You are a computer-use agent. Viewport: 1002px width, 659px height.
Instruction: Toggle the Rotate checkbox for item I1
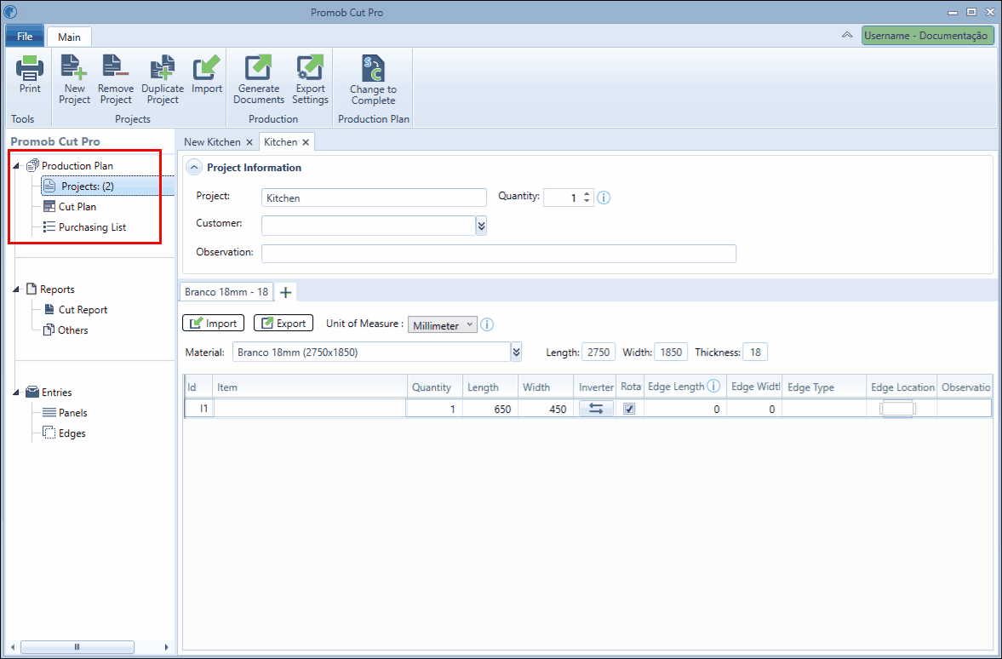pos(629,409)
